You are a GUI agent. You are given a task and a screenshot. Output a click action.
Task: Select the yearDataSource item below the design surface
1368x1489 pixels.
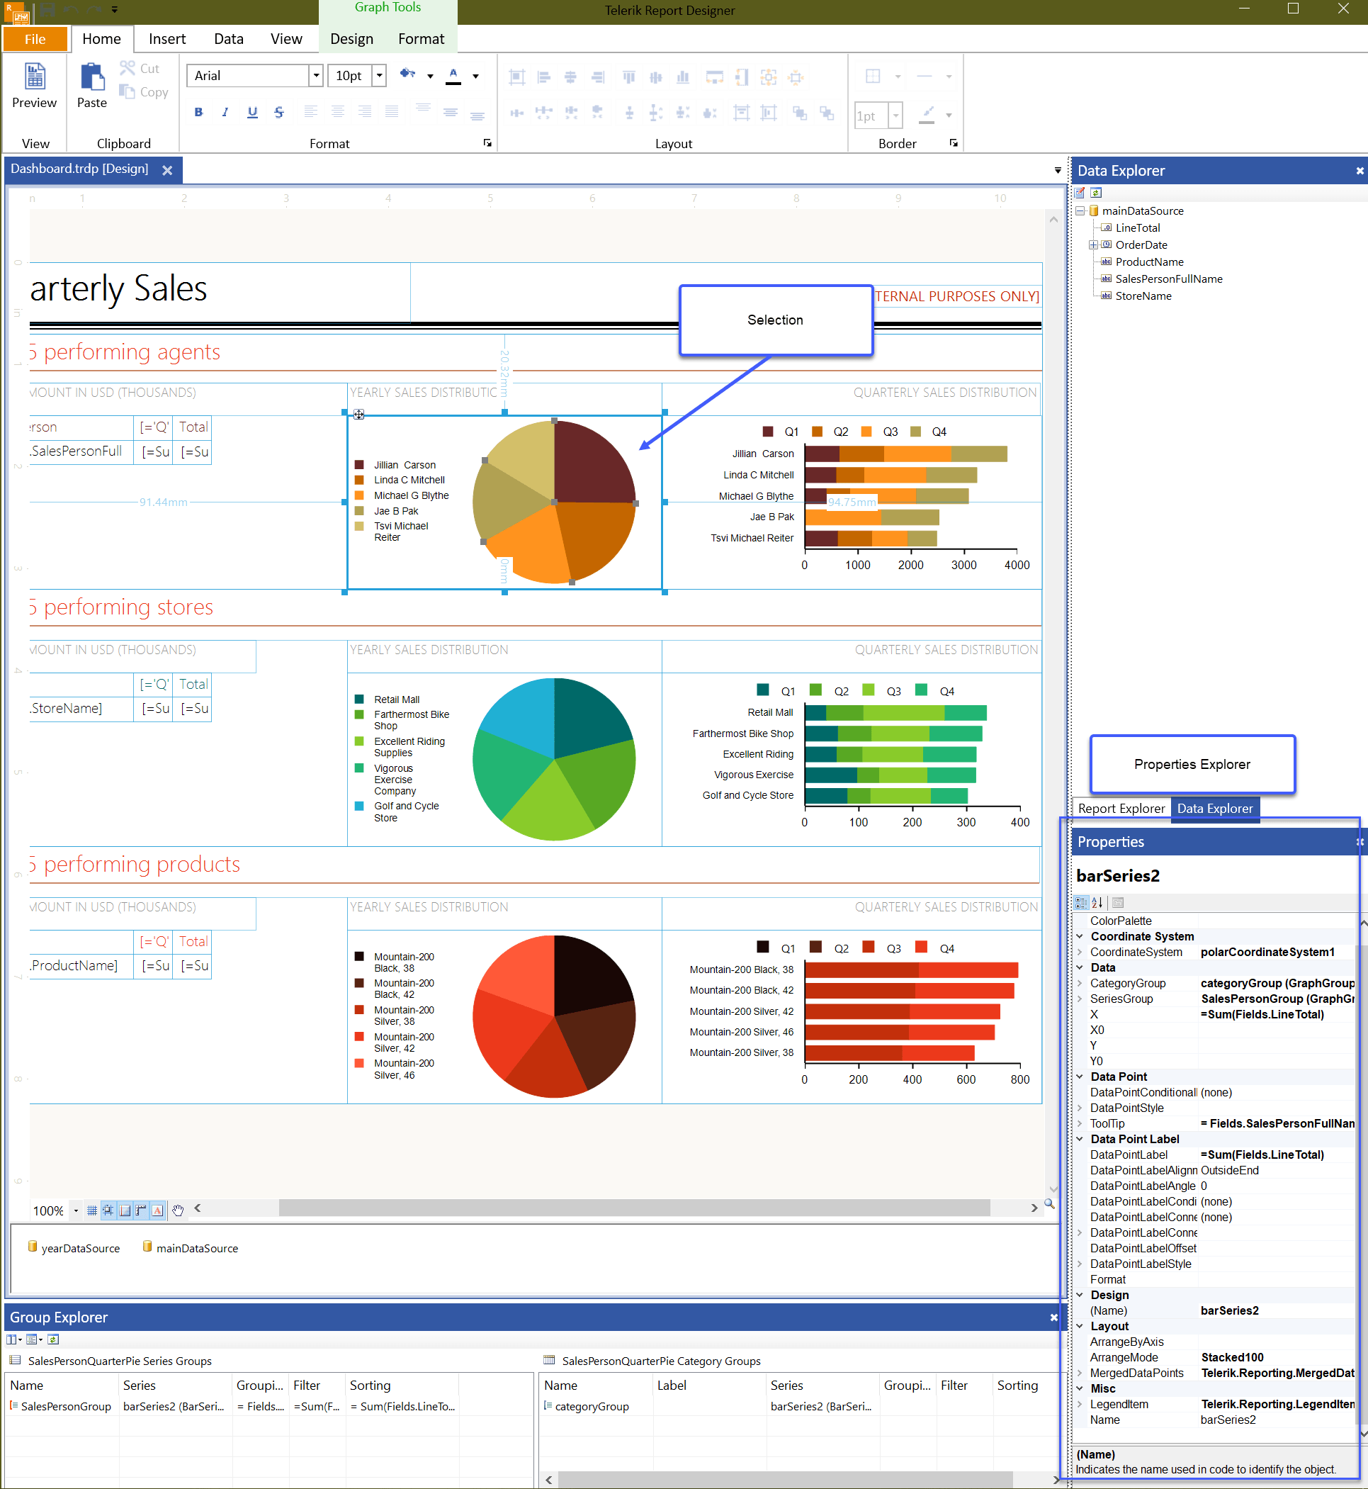[x=77, y=1247]
